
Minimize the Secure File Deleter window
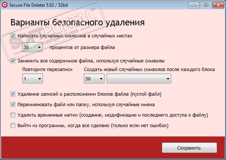(x=194, y=5)
